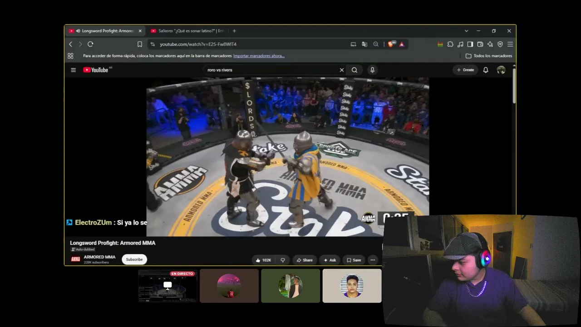
Task: Expand the tab search dropdown chevron
Action: [466, 31]
